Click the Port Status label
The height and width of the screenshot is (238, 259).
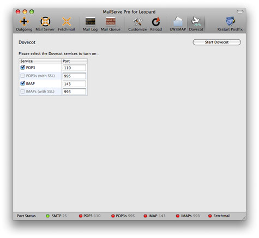point(26,216)
